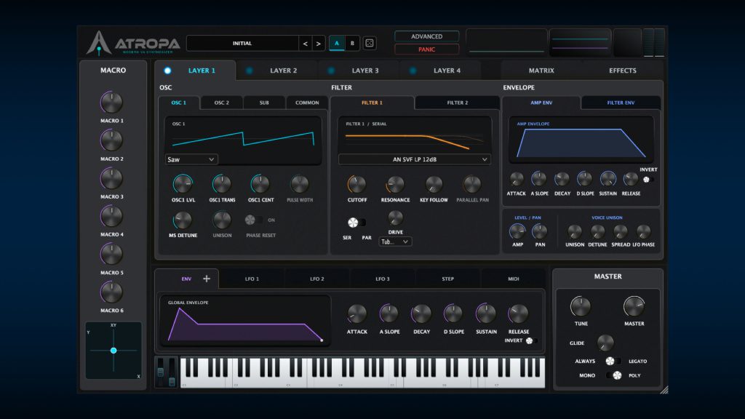Viewport: 745px width, 419px height.
Task: Select the Filter 2 tab
Action: click(x=457, y=103)
